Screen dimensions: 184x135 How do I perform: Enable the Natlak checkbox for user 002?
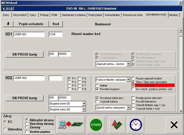pos(97,86)
